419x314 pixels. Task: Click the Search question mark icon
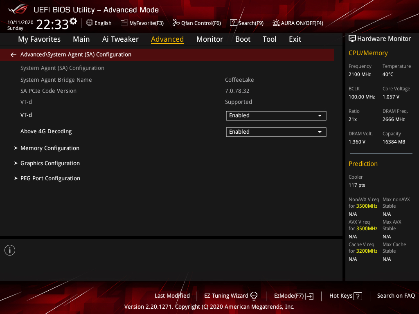click(x=233, y=23)
